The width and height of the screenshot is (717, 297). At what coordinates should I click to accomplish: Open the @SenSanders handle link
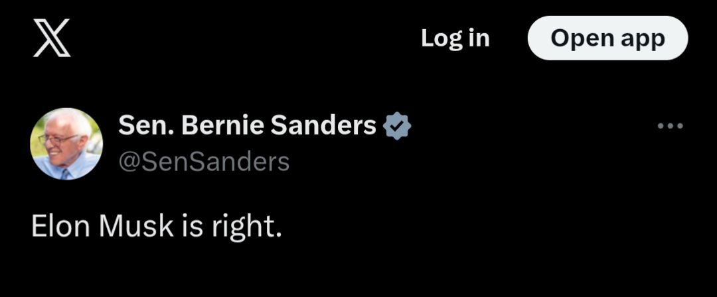(x=204, y=161)
